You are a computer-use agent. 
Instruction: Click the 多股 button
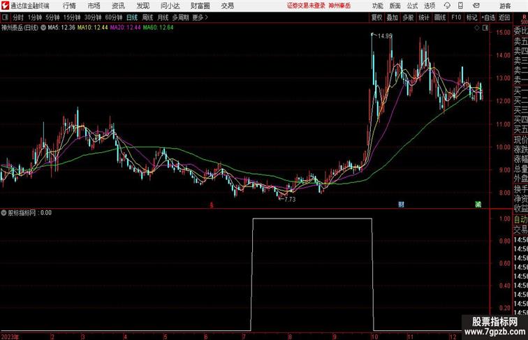(x=408, y=17)
